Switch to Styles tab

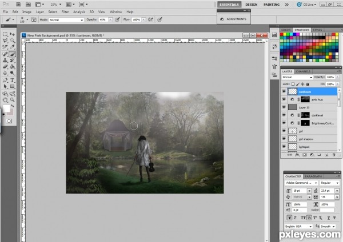click(x=317, y=30)
